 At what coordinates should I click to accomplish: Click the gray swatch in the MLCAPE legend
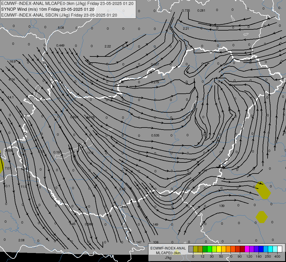[x=191, y=249]
